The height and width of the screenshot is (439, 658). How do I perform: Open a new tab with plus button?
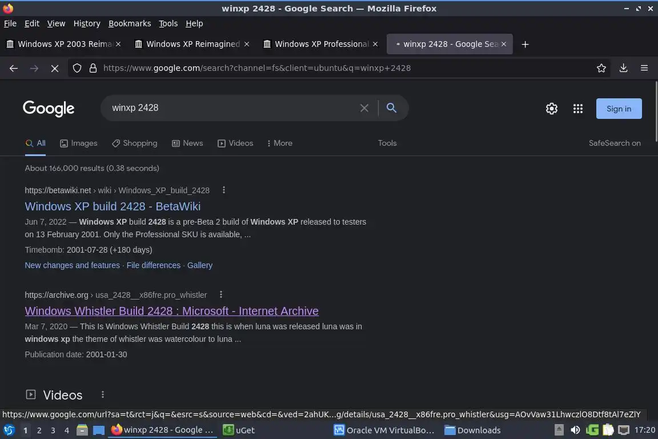(x=525, y=44)
